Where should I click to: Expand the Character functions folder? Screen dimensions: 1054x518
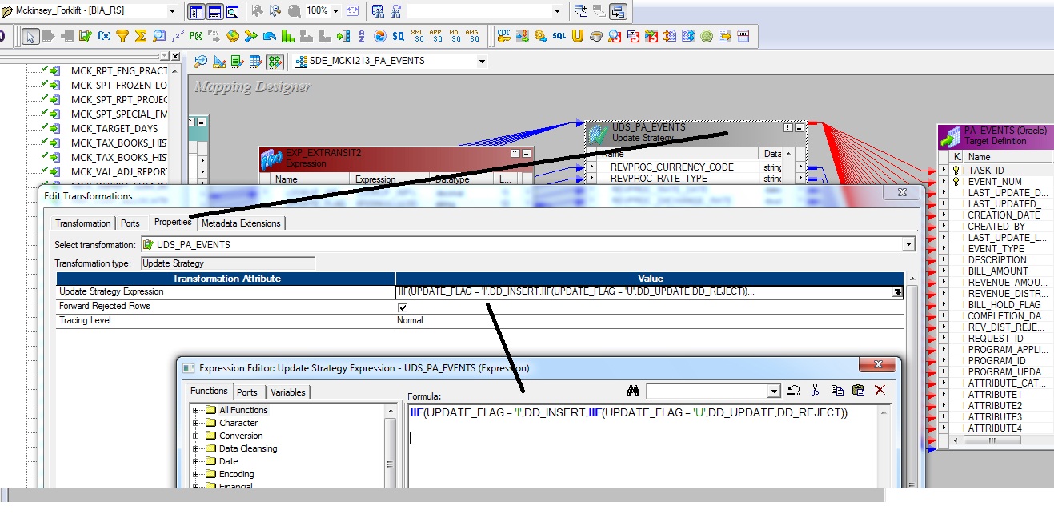[x=194, y=422]
